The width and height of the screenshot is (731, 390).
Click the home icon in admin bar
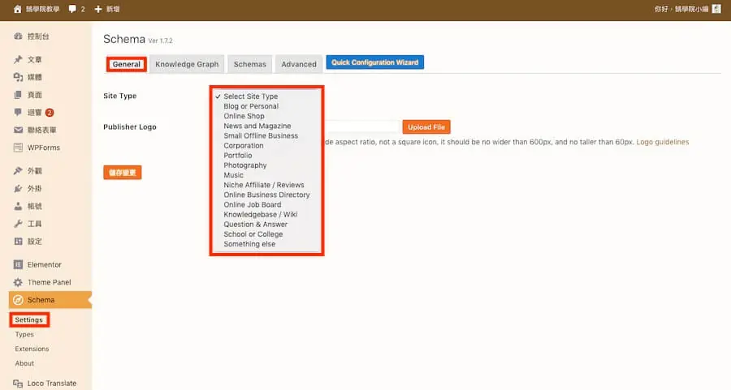click(x=17, y=9)
